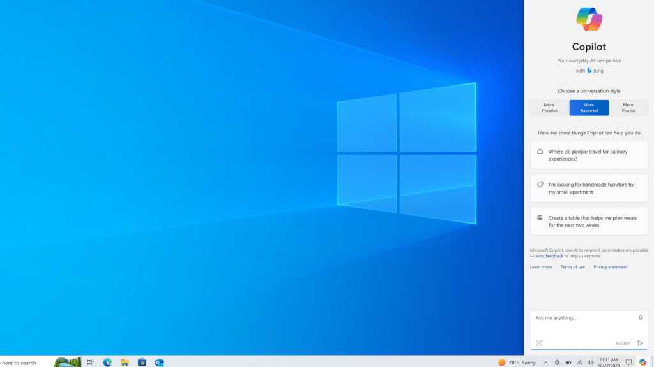Select the More Balanced conversation style
Image resolution: width=654 pixels, height=367 pixels.
[589, 108]
